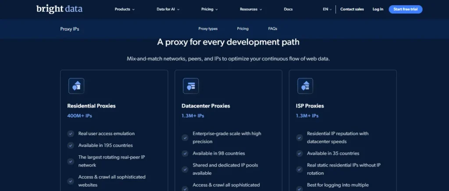Click checkmark beside Available in 98 countries
Image resolution: width=449 pixels, height=191 pixels.
coord(185,153)
